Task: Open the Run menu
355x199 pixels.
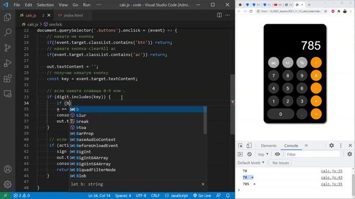Action: 87,5
